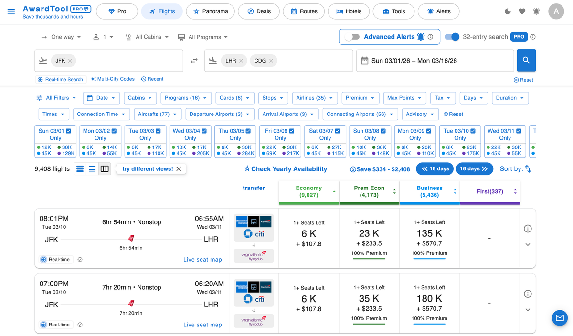Open favorites with the heart icon
573x336 pixels.
pyautogui.click(x=522, y=10)
